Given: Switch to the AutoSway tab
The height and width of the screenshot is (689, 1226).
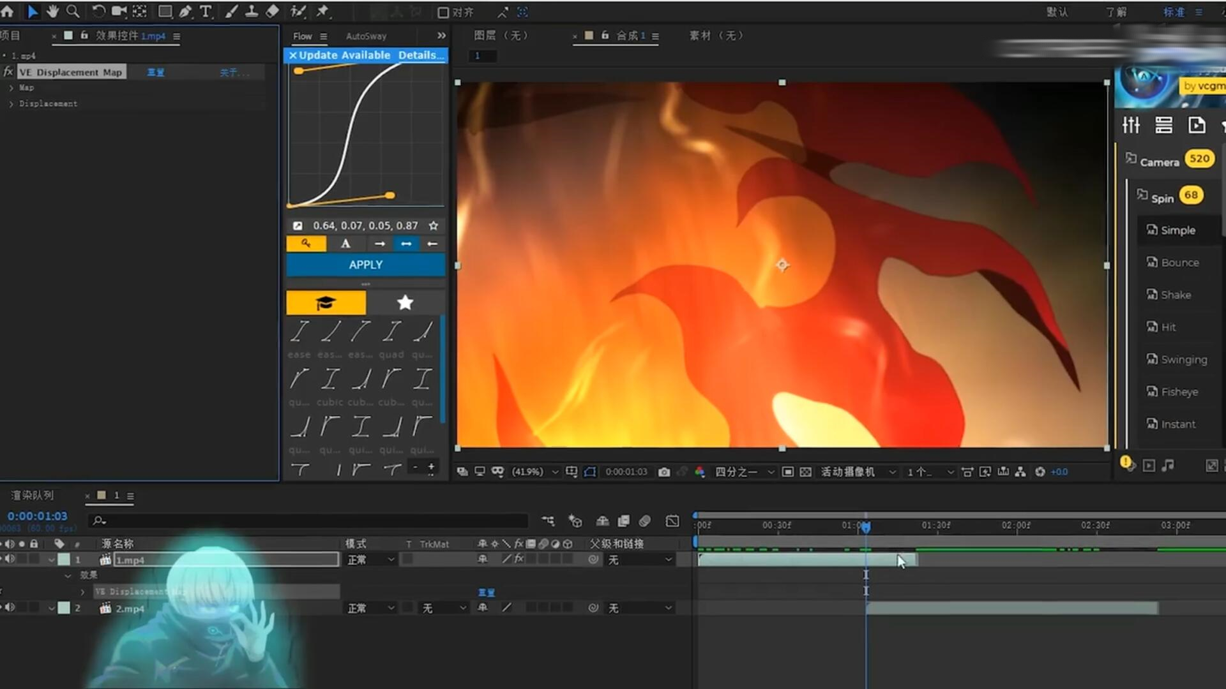Looking at the screenshot, I should click(366, 36).
